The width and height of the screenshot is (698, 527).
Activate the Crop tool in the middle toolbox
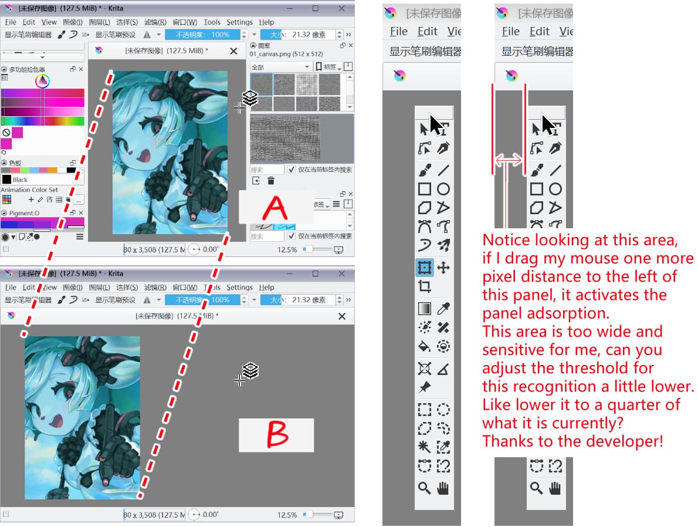click(424, 286)
